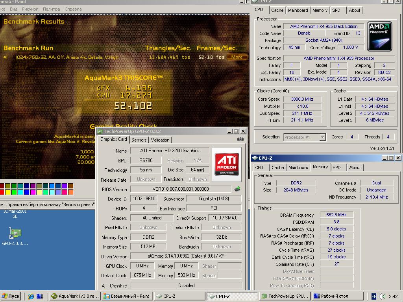Switch to CPU tab in lower CPU-Z window
Viewport: 403px width, 302px height.
pyautogui.click(x=259, y=168)
